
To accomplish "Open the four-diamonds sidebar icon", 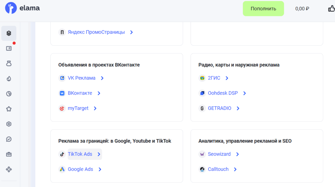I will point(9,169).
